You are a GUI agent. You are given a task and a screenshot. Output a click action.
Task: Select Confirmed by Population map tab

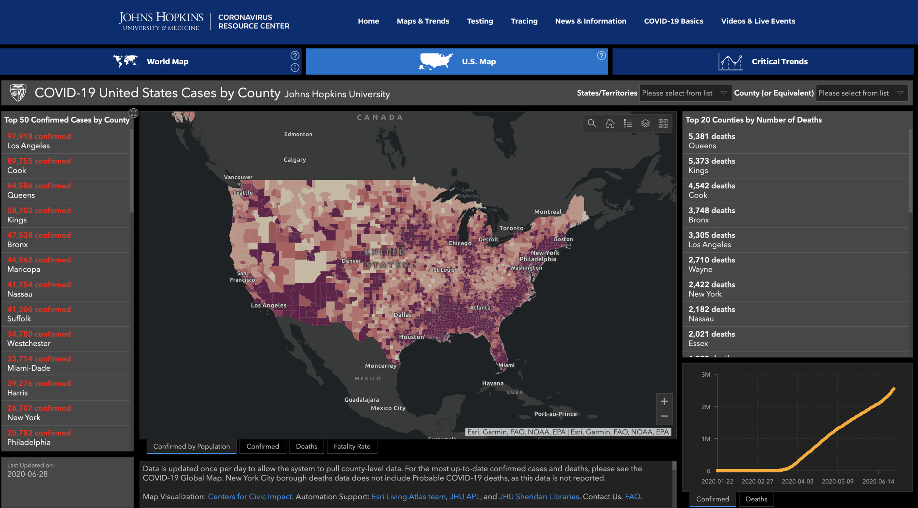click(x=191, y=446)
